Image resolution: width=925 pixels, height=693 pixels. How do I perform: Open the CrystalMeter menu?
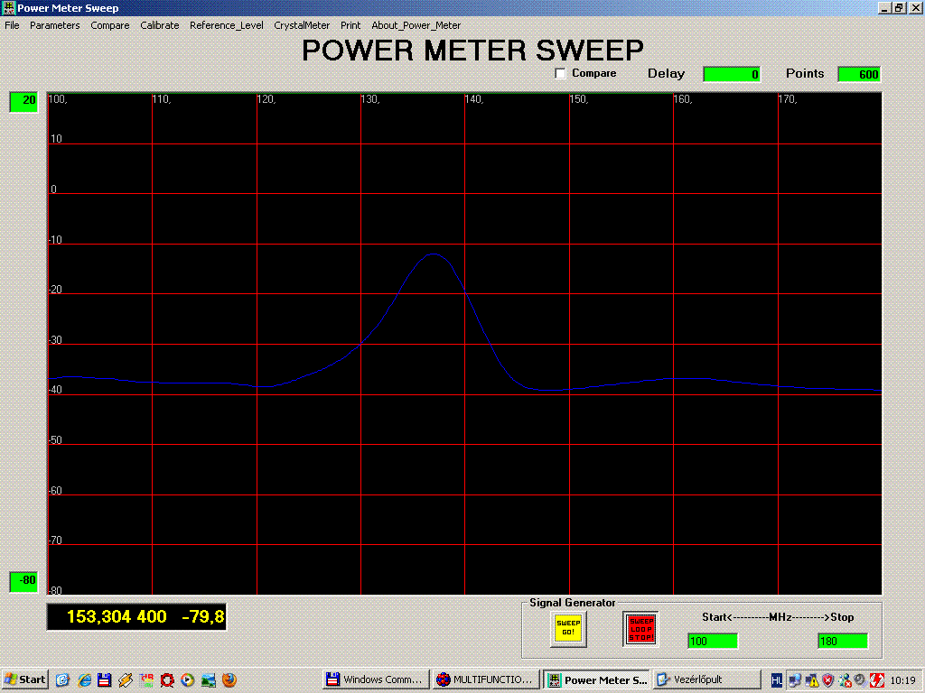coord(302,25)
